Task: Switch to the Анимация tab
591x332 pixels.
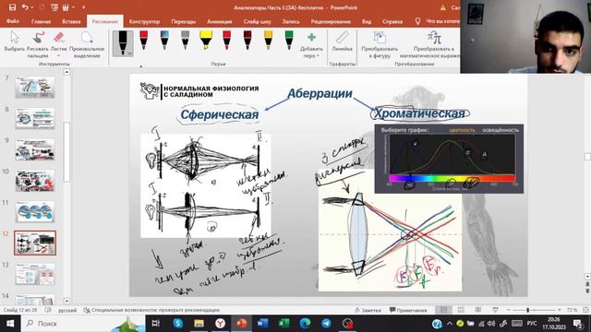Action: (220, 21)
